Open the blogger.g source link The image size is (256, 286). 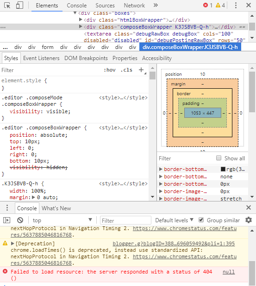click(174, 243)
